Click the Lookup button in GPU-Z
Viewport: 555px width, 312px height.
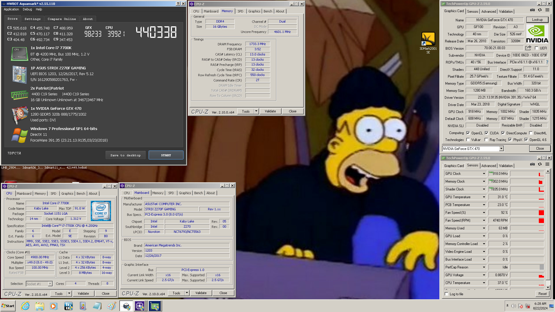coord(537,20)
